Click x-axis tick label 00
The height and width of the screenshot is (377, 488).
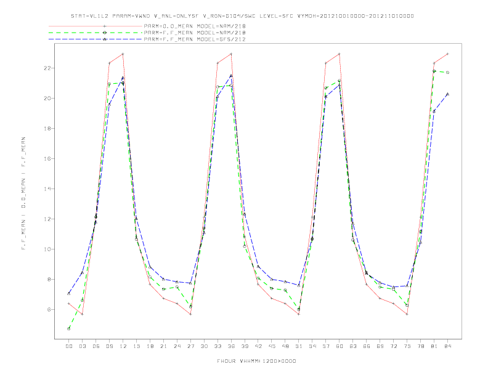pyautogui.click(x=69, y=346)
